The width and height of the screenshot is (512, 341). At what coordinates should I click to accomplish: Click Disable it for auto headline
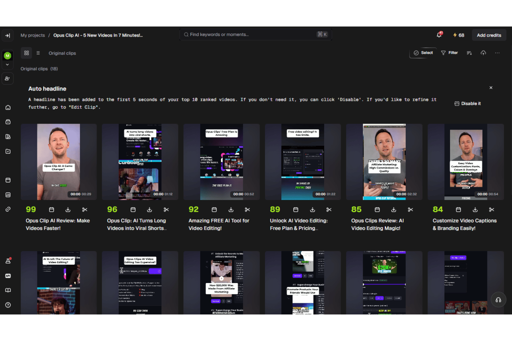467,104
